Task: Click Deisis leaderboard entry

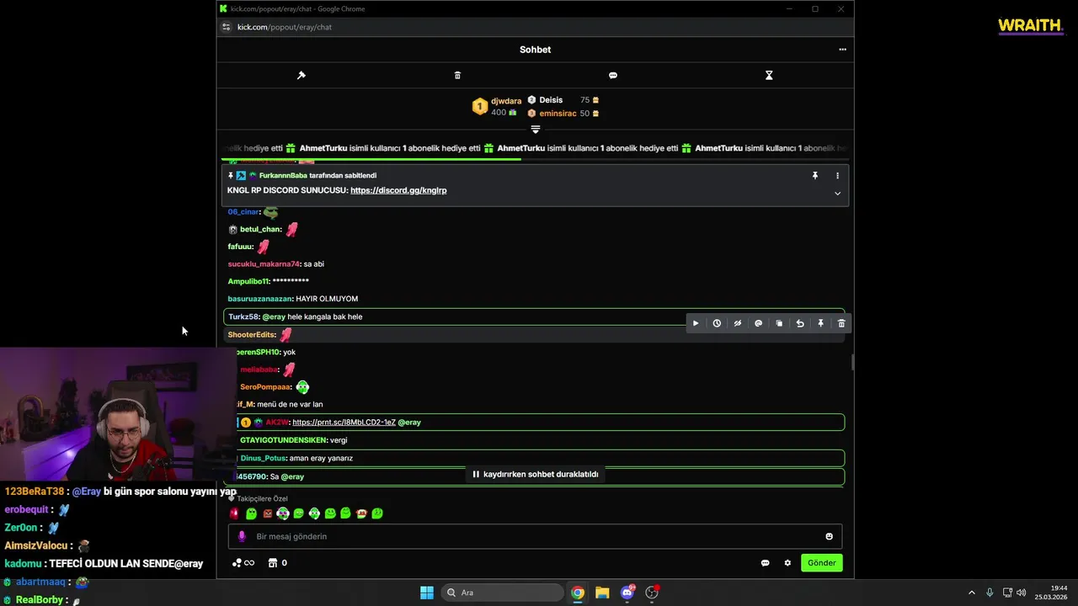Action: 563,100
